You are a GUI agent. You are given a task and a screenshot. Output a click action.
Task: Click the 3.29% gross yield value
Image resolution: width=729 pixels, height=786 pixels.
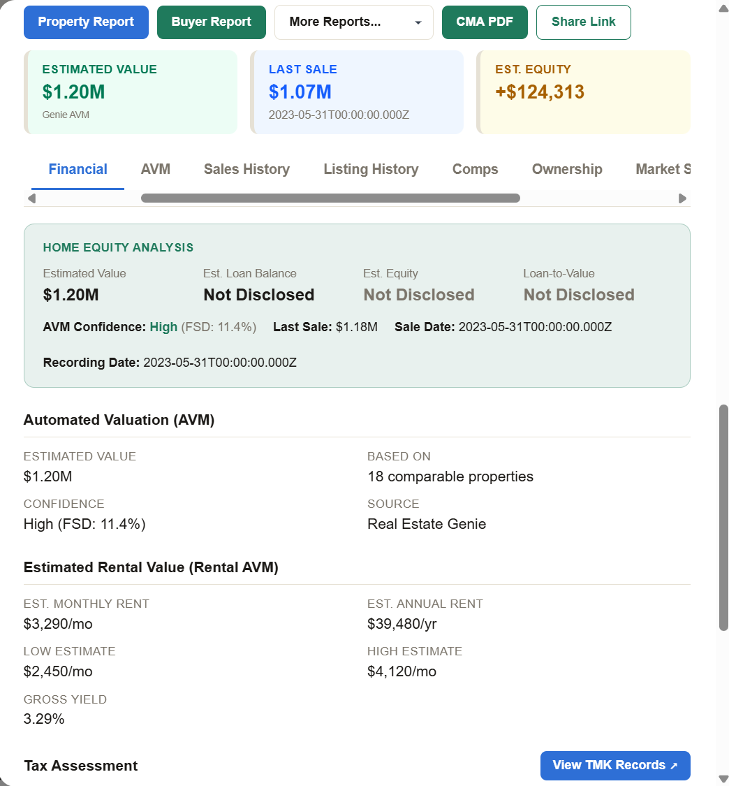[x=44, y=719]
